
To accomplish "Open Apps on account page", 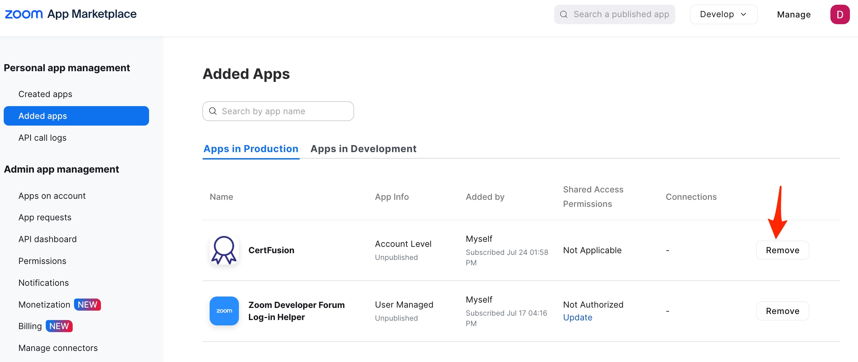I will 52,196.
